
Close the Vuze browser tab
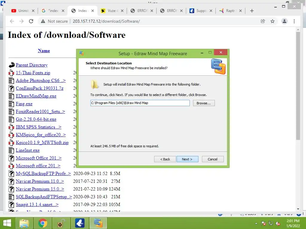(122, 11)
